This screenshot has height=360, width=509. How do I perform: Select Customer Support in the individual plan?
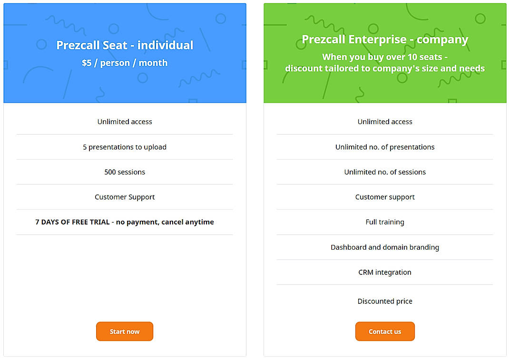(x=125, y=197)
